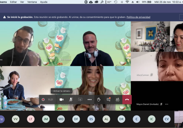Turn on the camera in the call toolbar

[61, 100]
